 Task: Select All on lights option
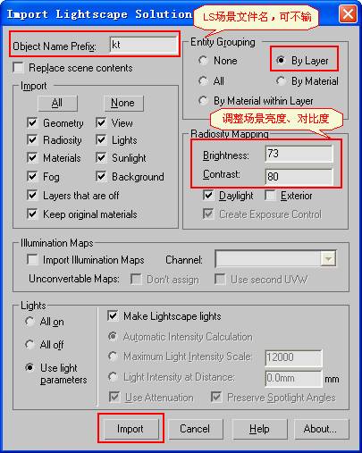coord(29,322)
